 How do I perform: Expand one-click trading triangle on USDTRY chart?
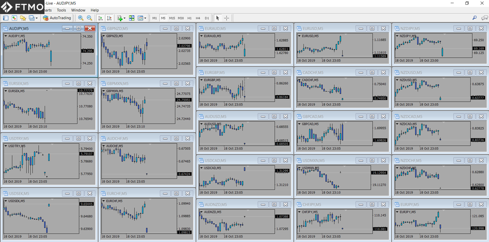coord(6,146)
